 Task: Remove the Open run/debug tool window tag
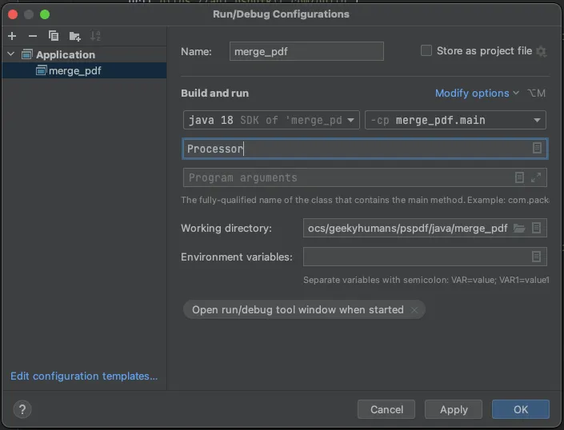pyautogui.click(x=414, y=310)
